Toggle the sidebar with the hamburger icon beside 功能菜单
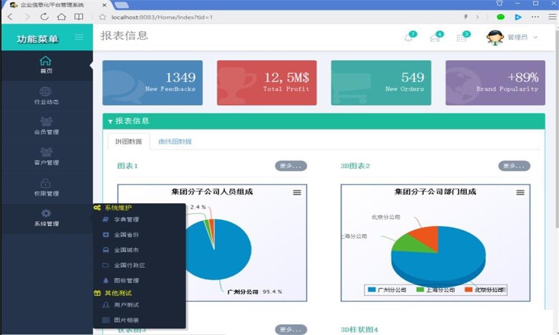 (79, 37)
